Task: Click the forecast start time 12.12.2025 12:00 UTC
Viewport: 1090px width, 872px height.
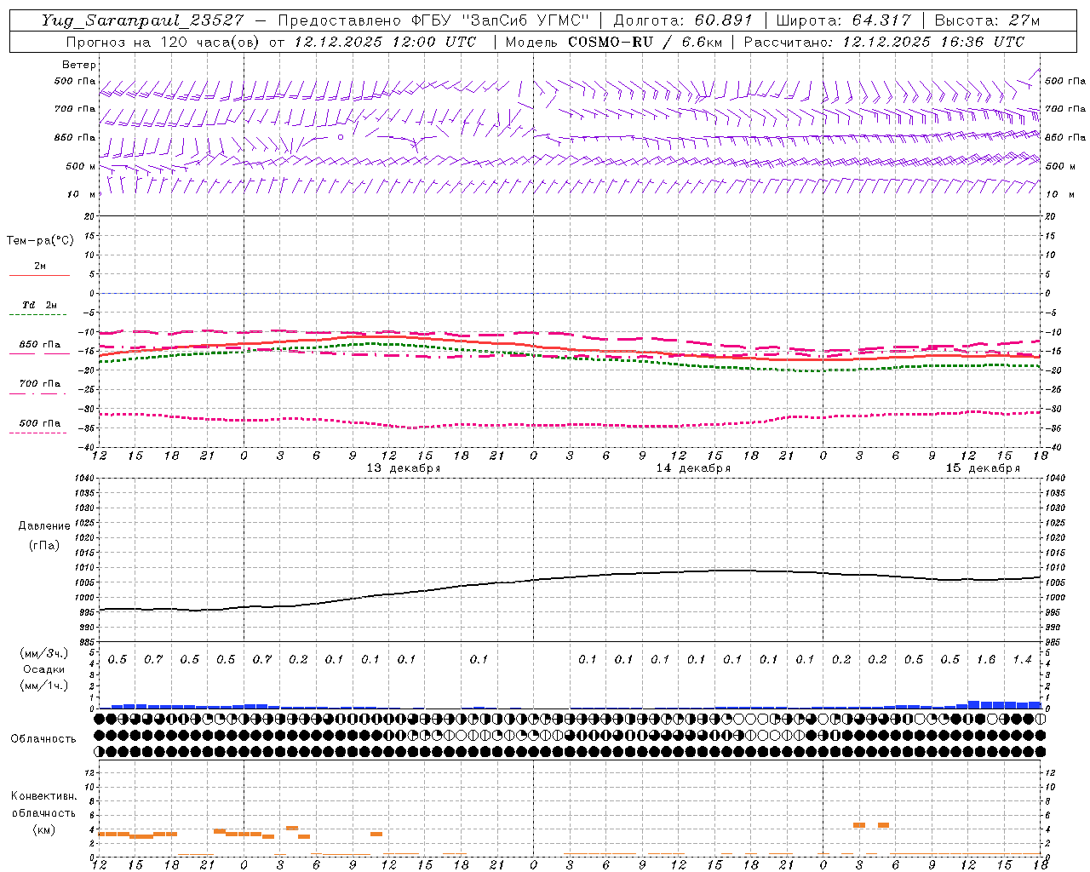Action: [384, 42]
